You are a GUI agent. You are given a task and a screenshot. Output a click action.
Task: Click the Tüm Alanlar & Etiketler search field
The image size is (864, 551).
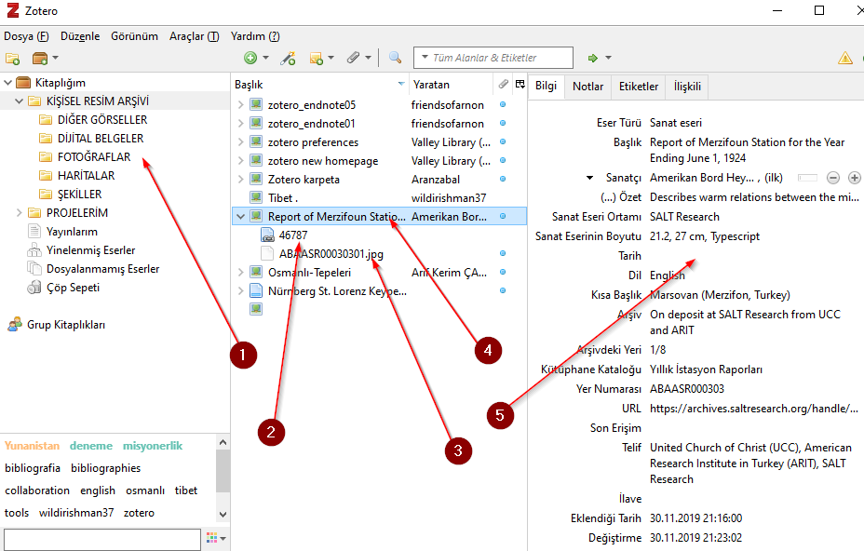click(493, 58)
